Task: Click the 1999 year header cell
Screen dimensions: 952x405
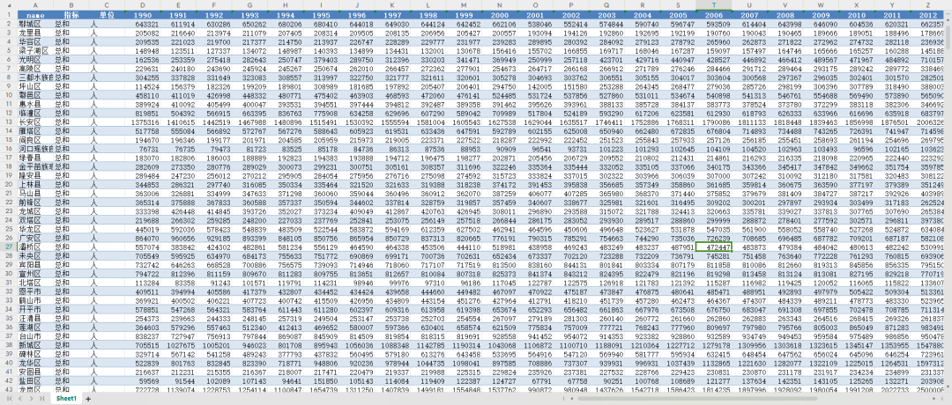Action: (464, 14)
